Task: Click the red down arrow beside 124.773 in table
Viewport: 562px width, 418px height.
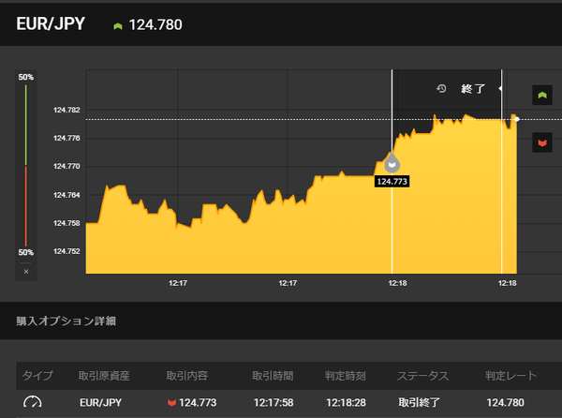Action: (171, 403)
